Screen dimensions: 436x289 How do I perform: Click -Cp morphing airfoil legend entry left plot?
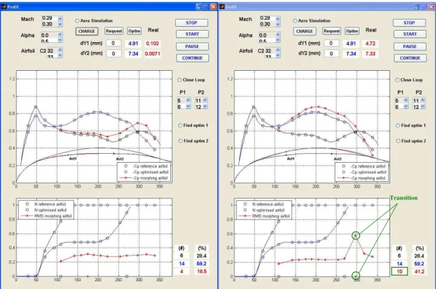pos(144,178)
